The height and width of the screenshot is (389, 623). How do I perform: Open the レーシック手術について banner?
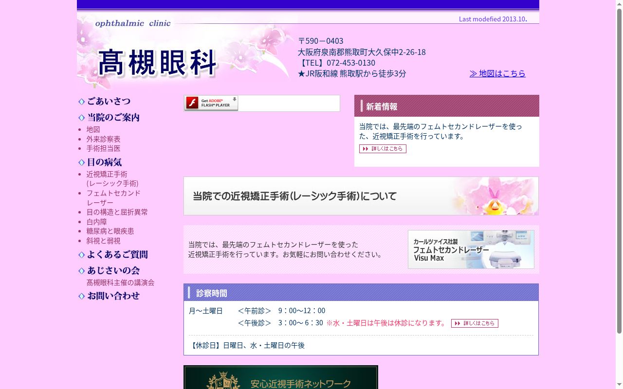point(361,196)
